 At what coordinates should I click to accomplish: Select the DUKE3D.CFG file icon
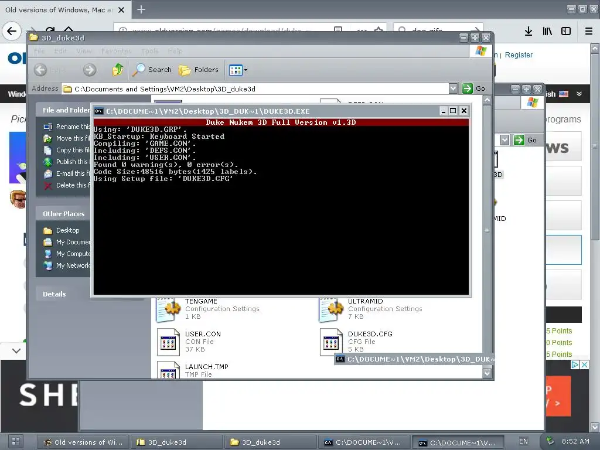click(x=332, y=342)
